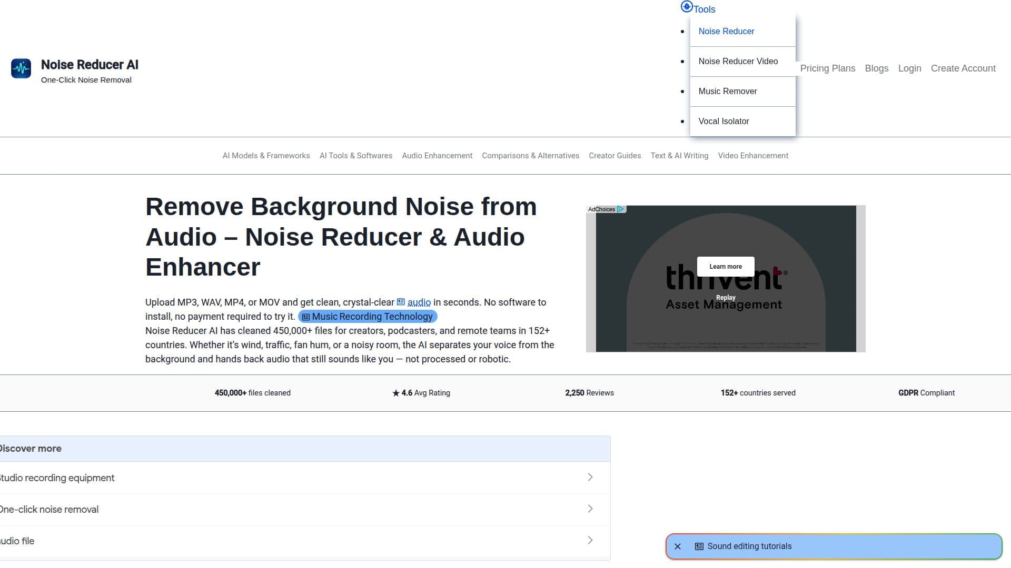Image resolution: width=1011 pixels, height=568 pixels.
Task: Click the Noise Reducer AI site title
Action: pyautogui.click(x=90, y=65)
